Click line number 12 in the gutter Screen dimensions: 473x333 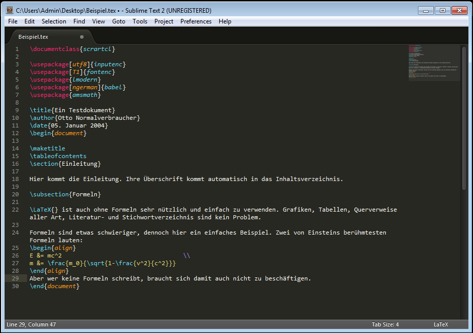[x=15, y=133]
